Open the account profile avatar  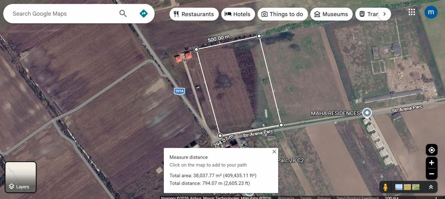(x=431, y=12)
